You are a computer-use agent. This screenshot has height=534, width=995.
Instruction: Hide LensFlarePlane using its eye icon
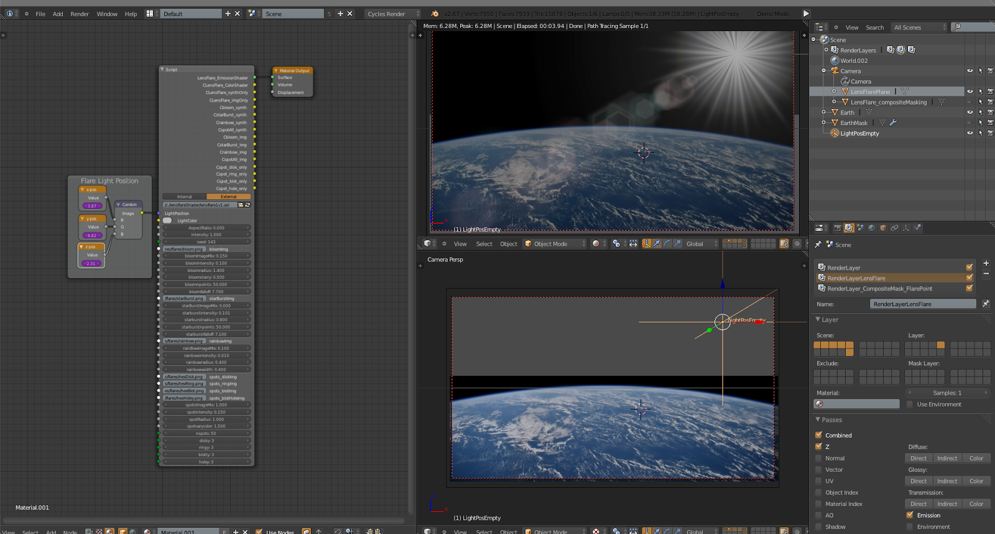pos(970,91)
